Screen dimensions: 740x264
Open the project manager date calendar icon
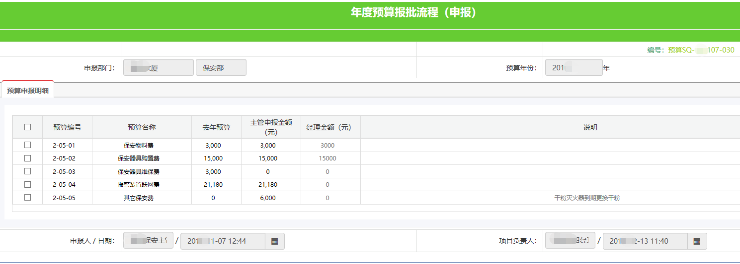coord(696,241)
